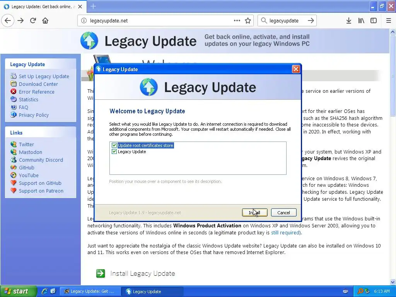396x297 pixels.
Task: Open a new browser tab
Action: (93, 6)
